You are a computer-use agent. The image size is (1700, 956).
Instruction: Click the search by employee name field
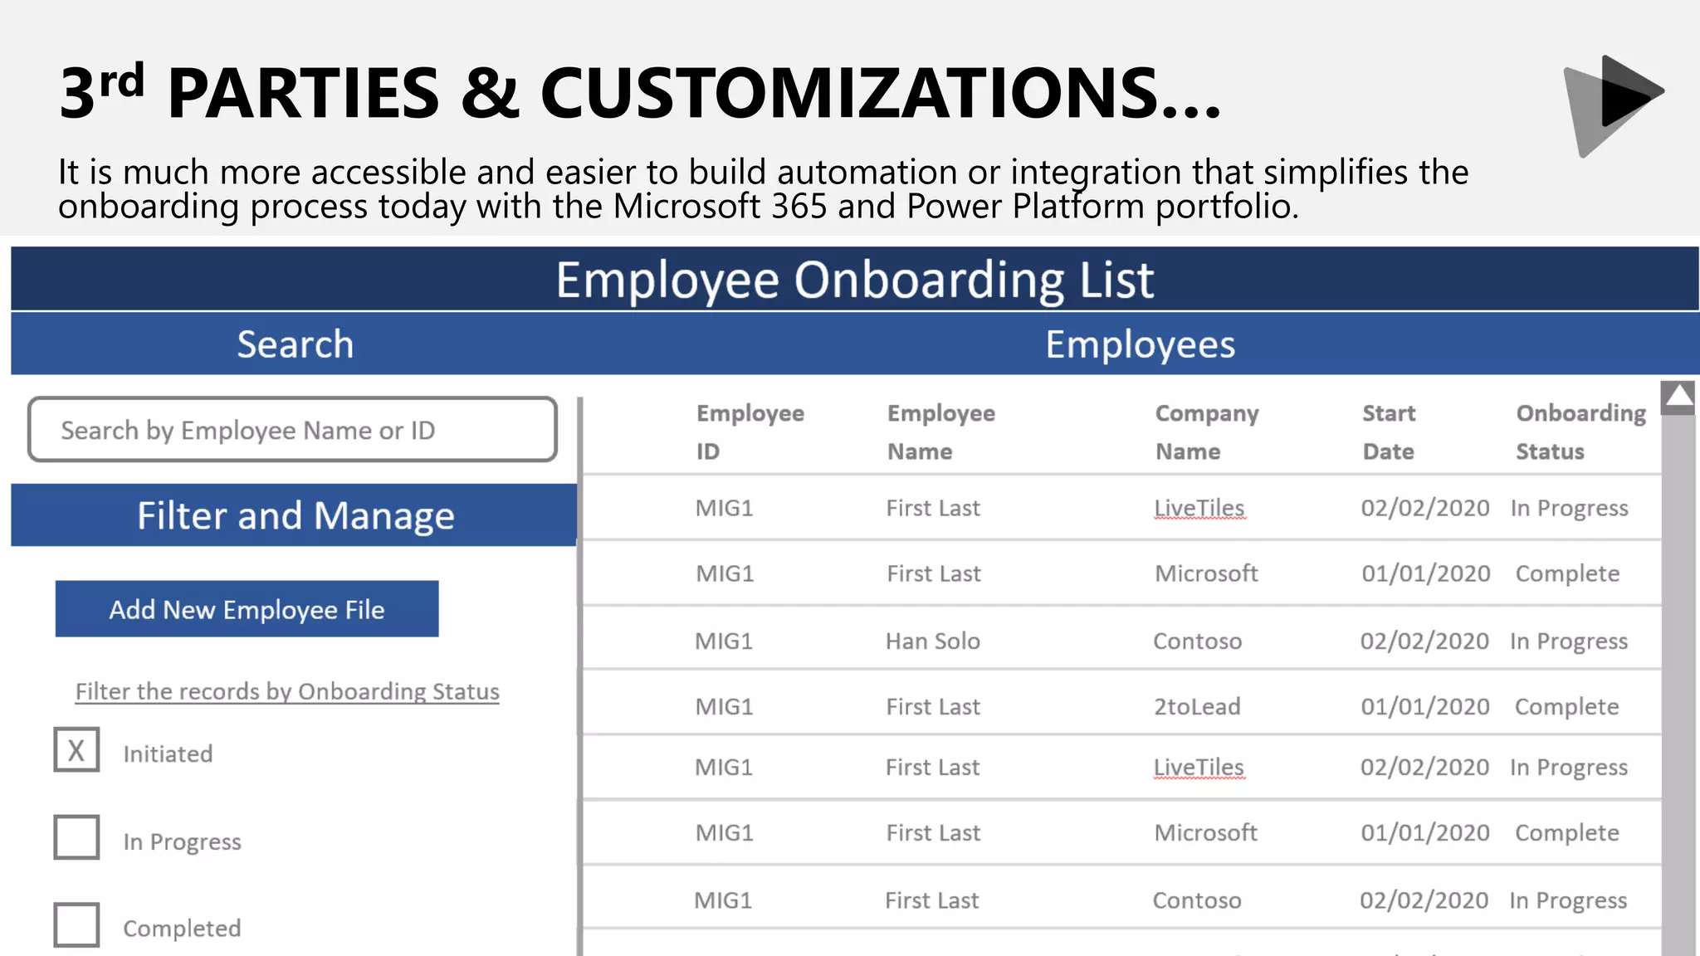point(292,430)
